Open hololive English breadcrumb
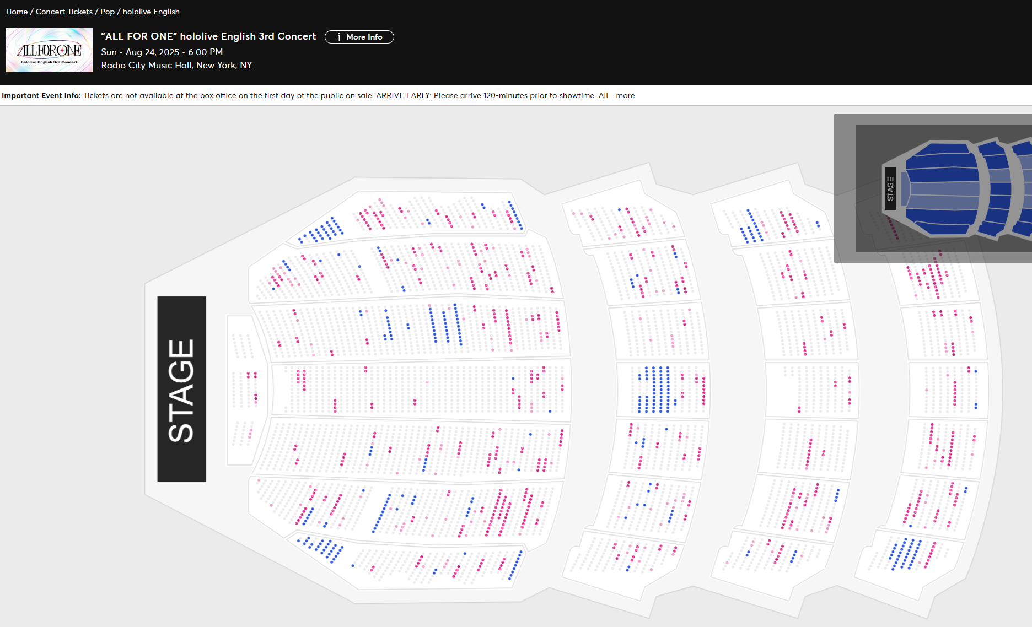This screenshot has width=1032, height=627. pyautogui.click(x=151, y=12)
